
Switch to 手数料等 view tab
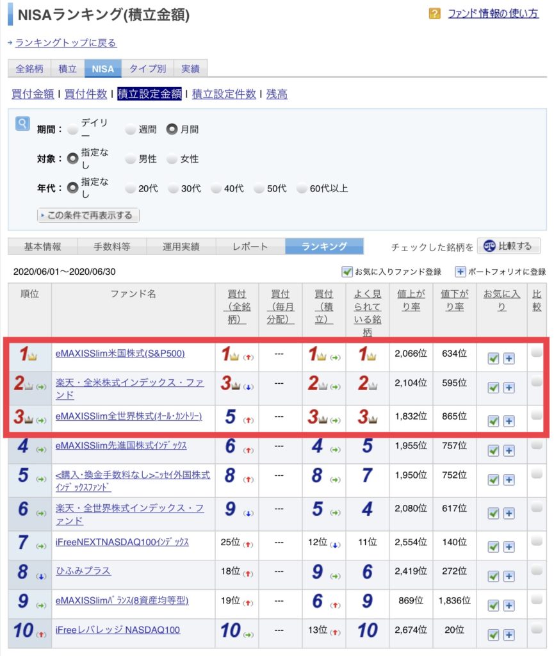pos(112,247)
